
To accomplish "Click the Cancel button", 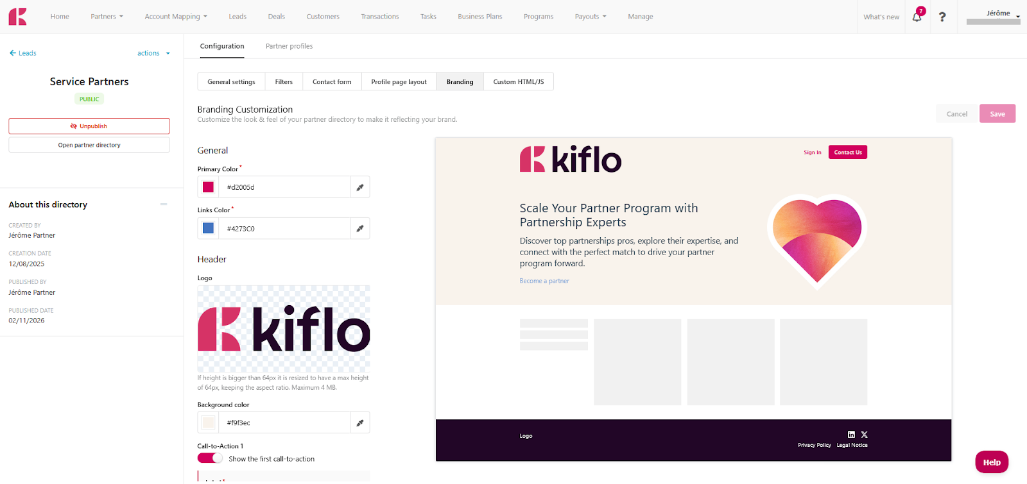I will 957,113.
